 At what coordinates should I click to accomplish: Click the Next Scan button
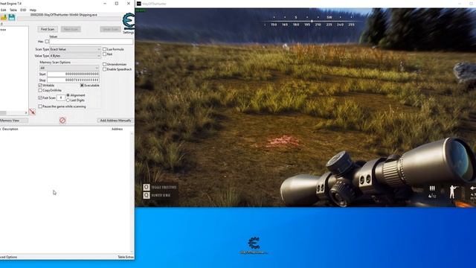pos(71,29)
